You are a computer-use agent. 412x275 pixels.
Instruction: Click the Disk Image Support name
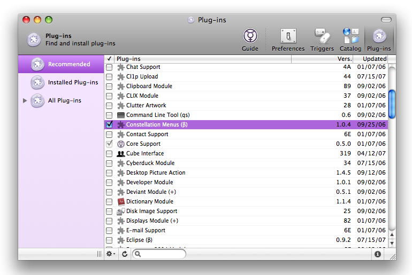151,211
